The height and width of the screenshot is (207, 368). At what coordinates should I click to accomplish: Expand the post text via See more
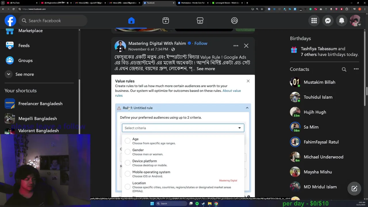(206, 69)
